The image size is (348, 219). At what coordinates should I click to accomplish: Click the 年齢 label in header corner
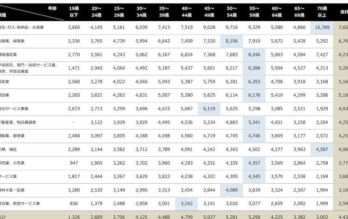pyautogui.click(x=52, y=8)
